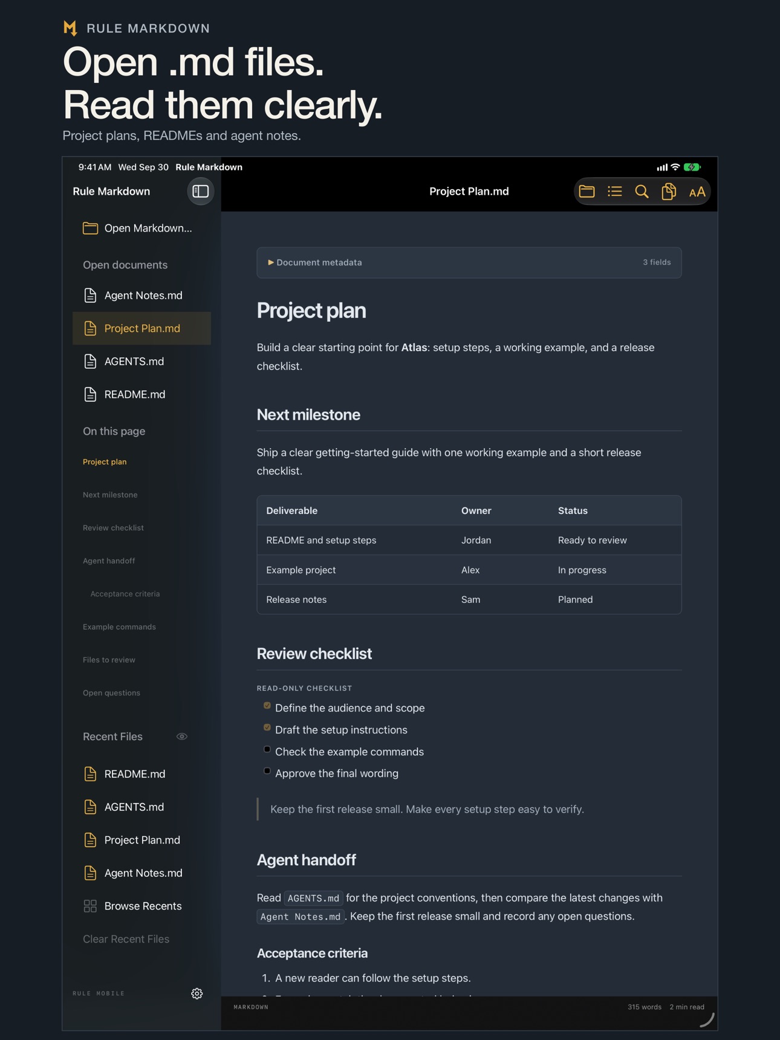
Task: Click Clear Recent Files
Action: pos(126,939)
